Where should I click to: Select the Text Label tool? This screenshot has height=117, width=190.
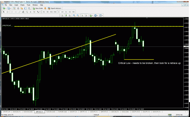point(34,12)
